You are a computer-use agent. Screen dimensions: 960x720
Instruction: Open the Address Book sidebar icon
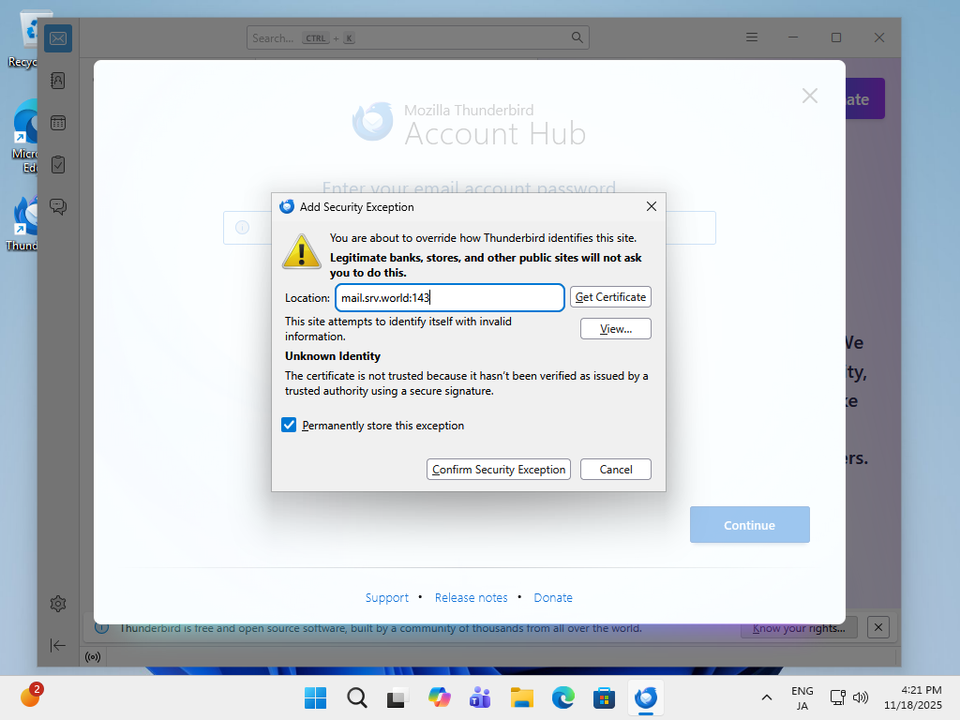click(x=58, y=81)
